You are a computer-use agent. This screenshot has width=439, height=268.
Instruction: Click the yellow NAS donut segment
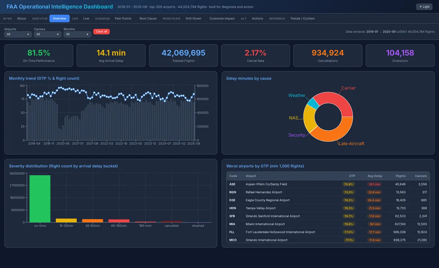click(309, 118)
